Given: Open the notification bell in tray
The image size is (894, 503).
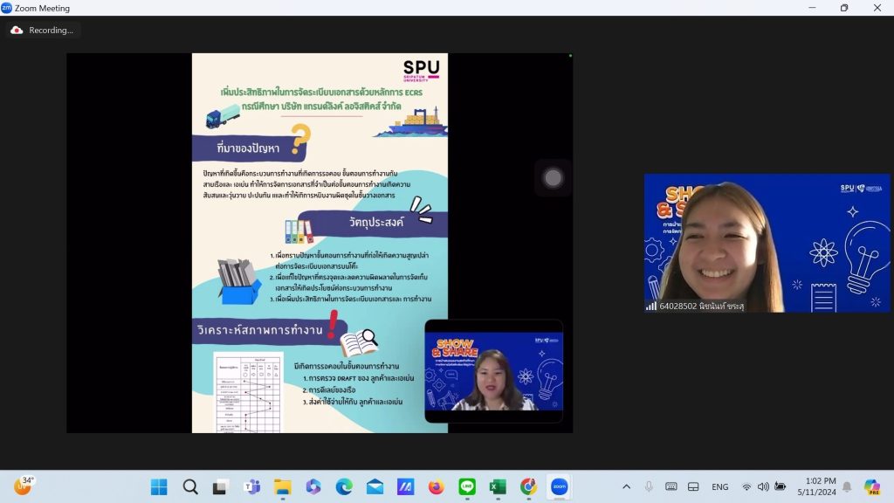Looking at the screenshot, I should [847, 487].
